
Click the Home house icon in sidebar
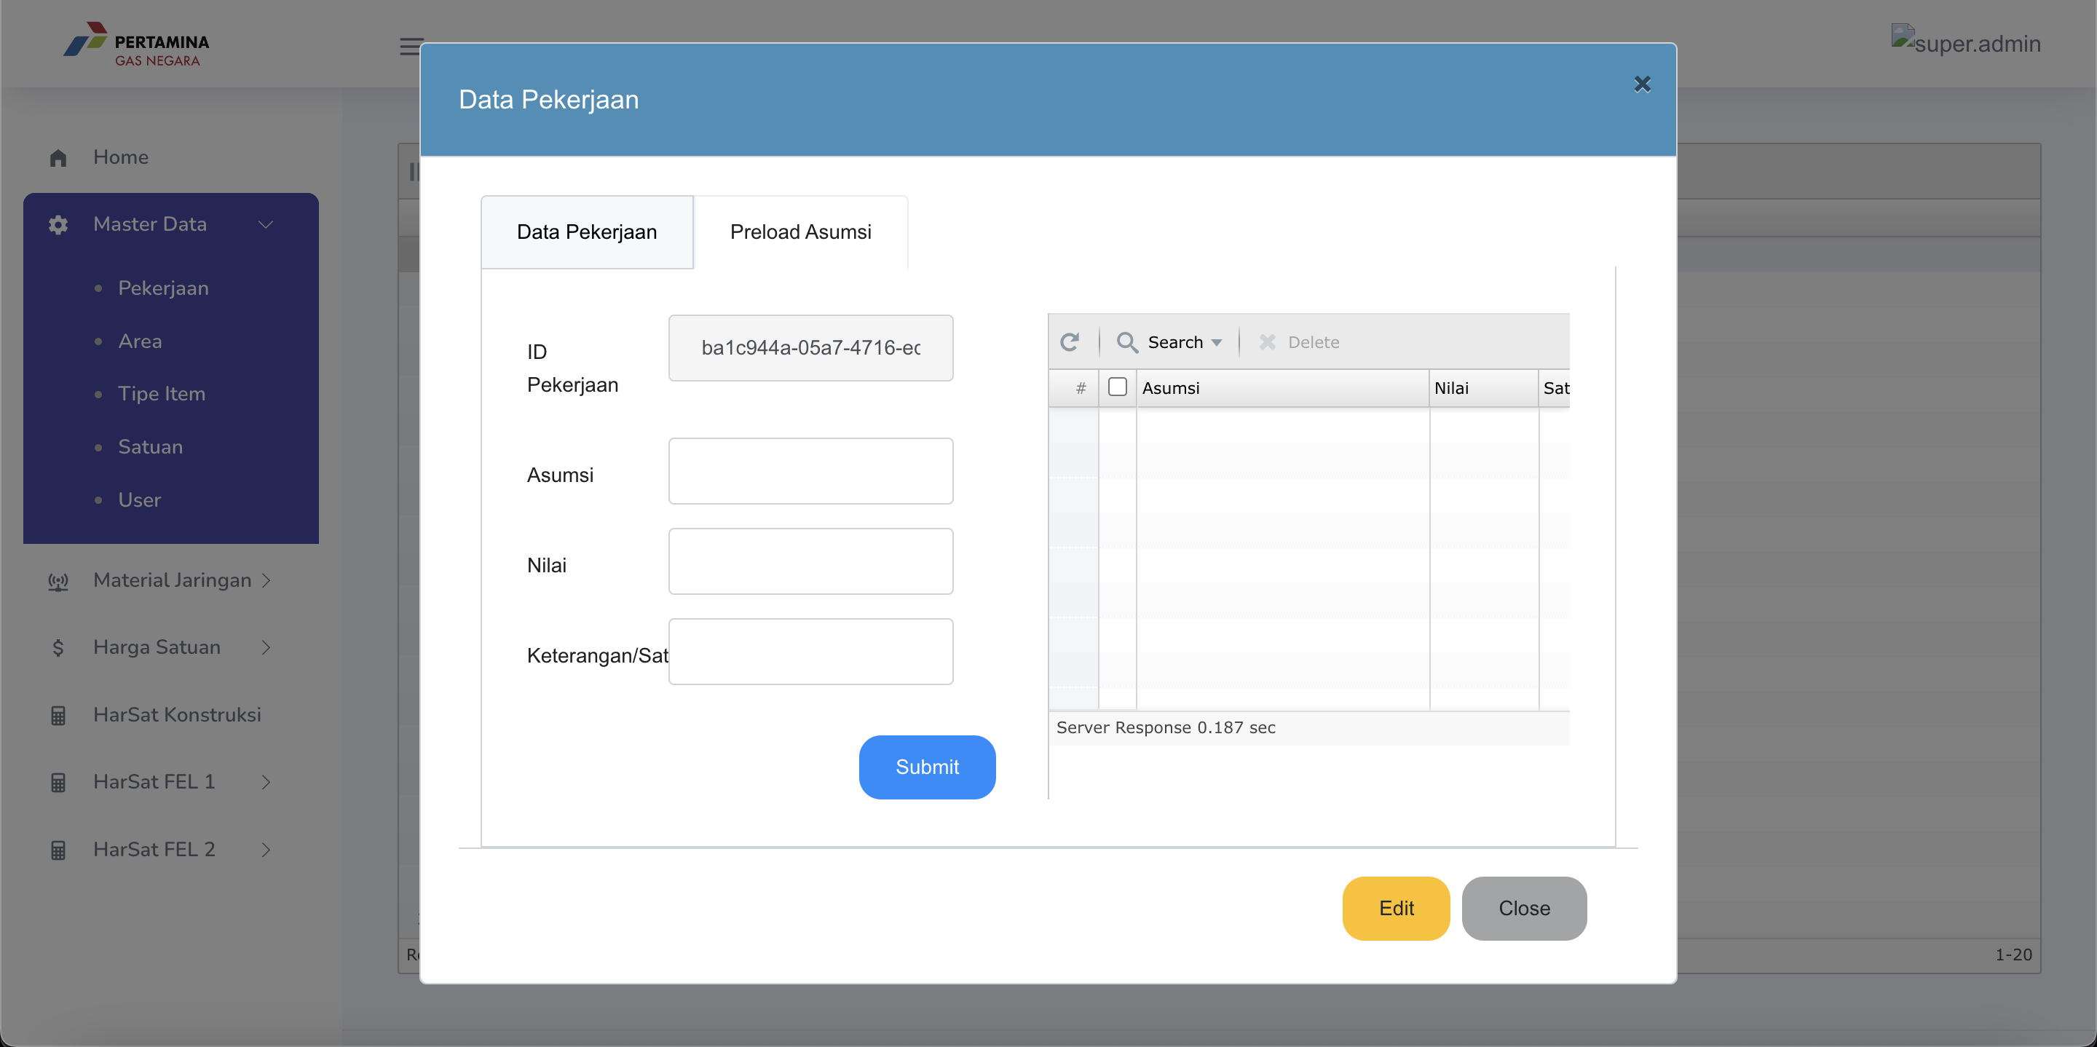(58, 158)
